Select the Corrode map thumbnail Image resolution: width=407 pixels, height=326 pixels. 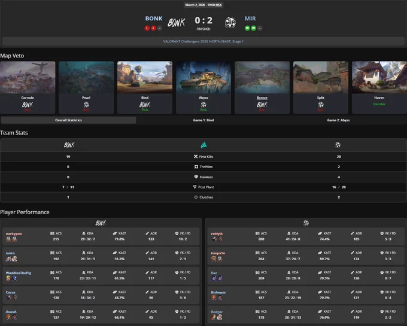pos(28,77)
